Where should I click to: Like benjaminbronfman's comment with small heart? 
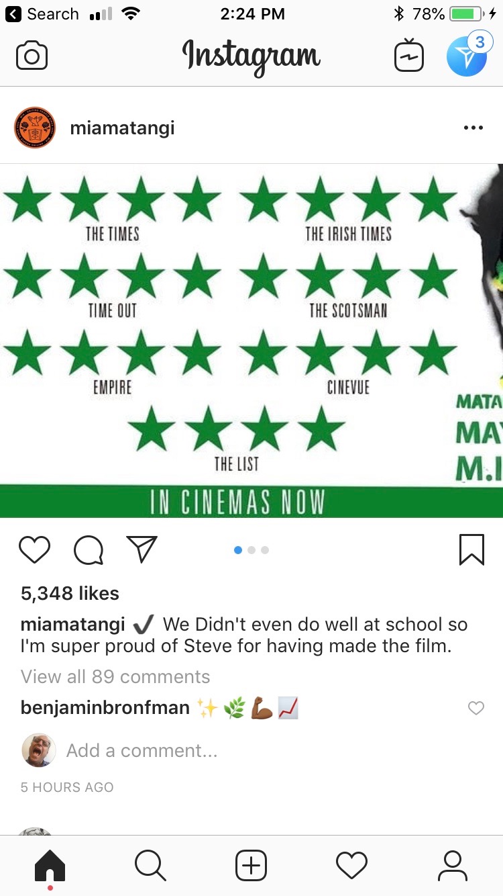476,708
